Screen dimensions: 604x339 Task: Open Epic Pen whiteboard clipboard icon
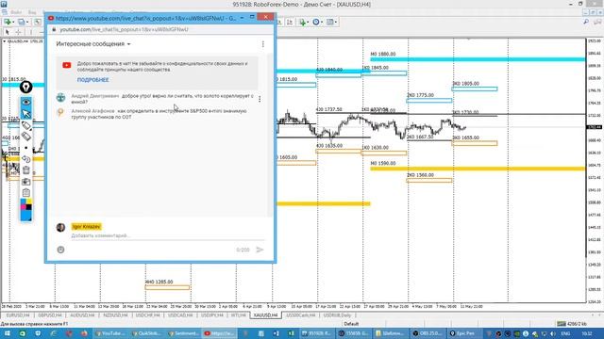click(x=25, y=192)
